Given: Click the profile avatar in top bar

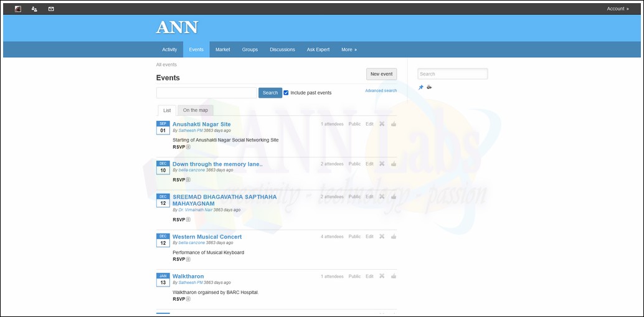Looking at the screenshot, I should tap(17, 9).
